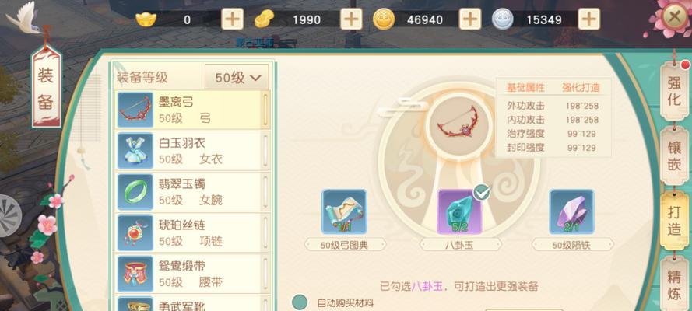Open the 50级陨铁 meteorite material
692x311 pixels.
tap(572, 211)
